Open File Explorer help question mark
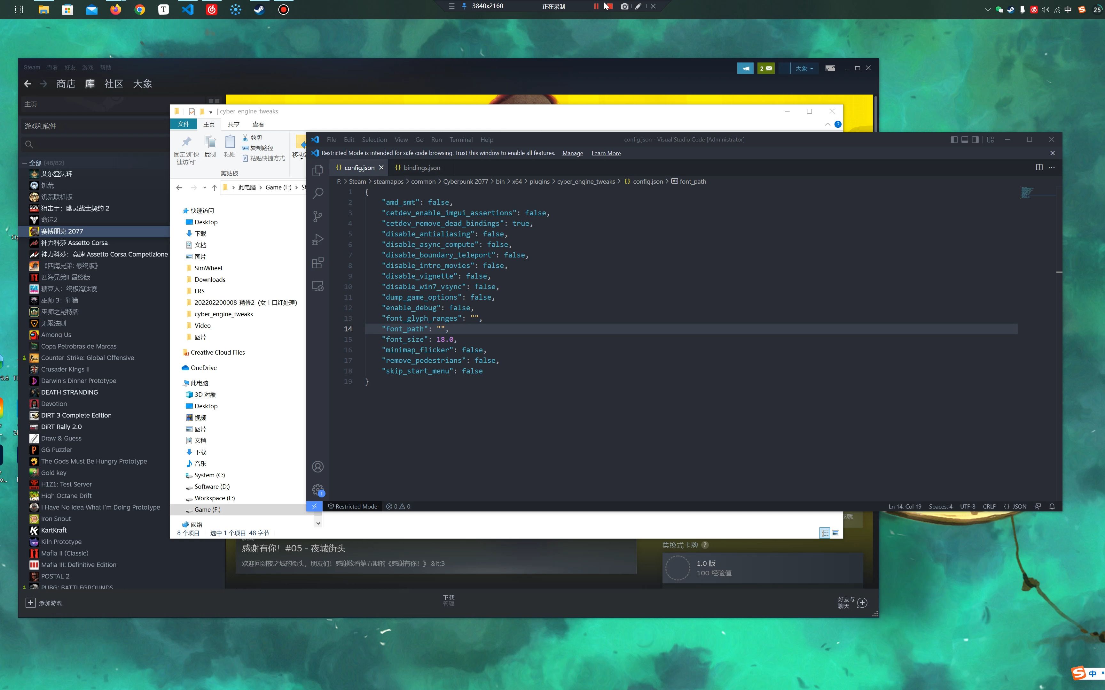The width and height of the screenshot is (1105, 690). (838, 124)
